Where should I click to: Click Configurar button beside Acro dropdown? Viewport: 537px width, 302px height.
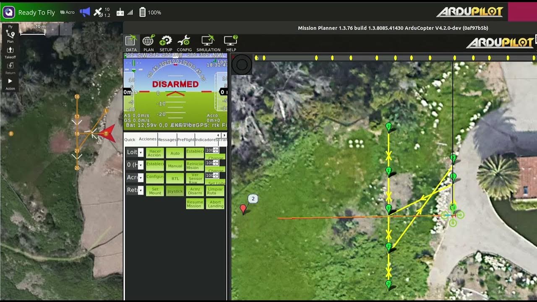[154, 178]
